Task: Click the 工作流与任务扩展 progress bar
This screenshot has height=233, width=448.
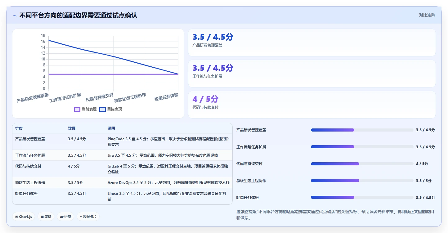Action: (x=362, y=147)
